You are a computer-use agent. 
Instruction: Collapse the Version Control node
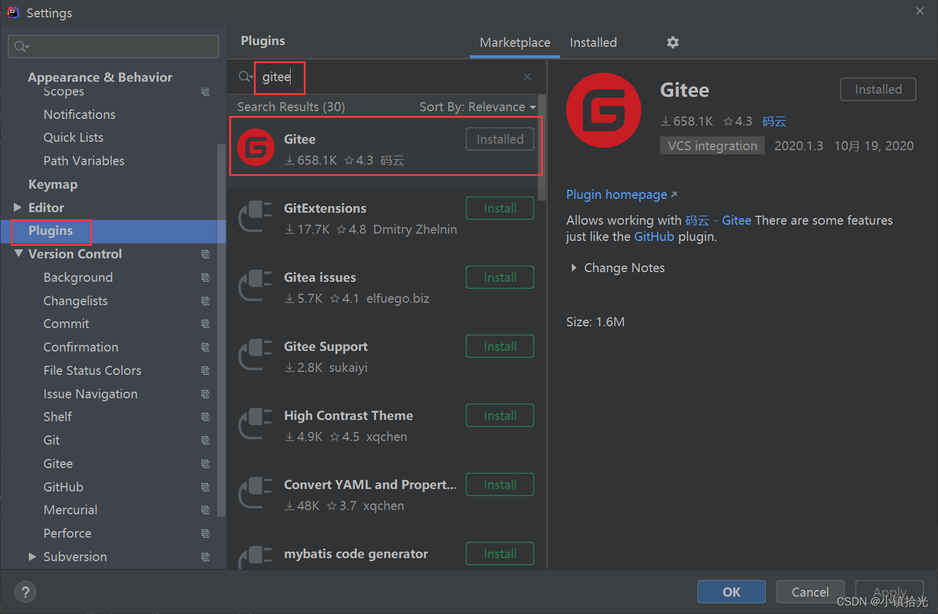[x=18, y=254]
